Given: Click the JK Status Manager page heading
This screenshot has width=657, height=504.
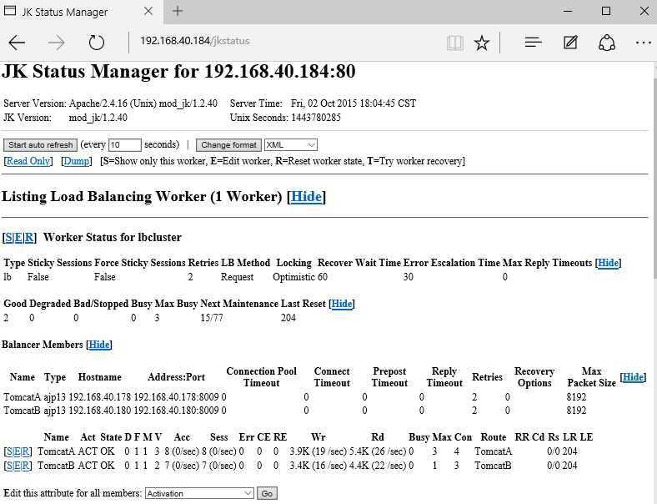Looking at the screenshot, I should click(178, 71).
